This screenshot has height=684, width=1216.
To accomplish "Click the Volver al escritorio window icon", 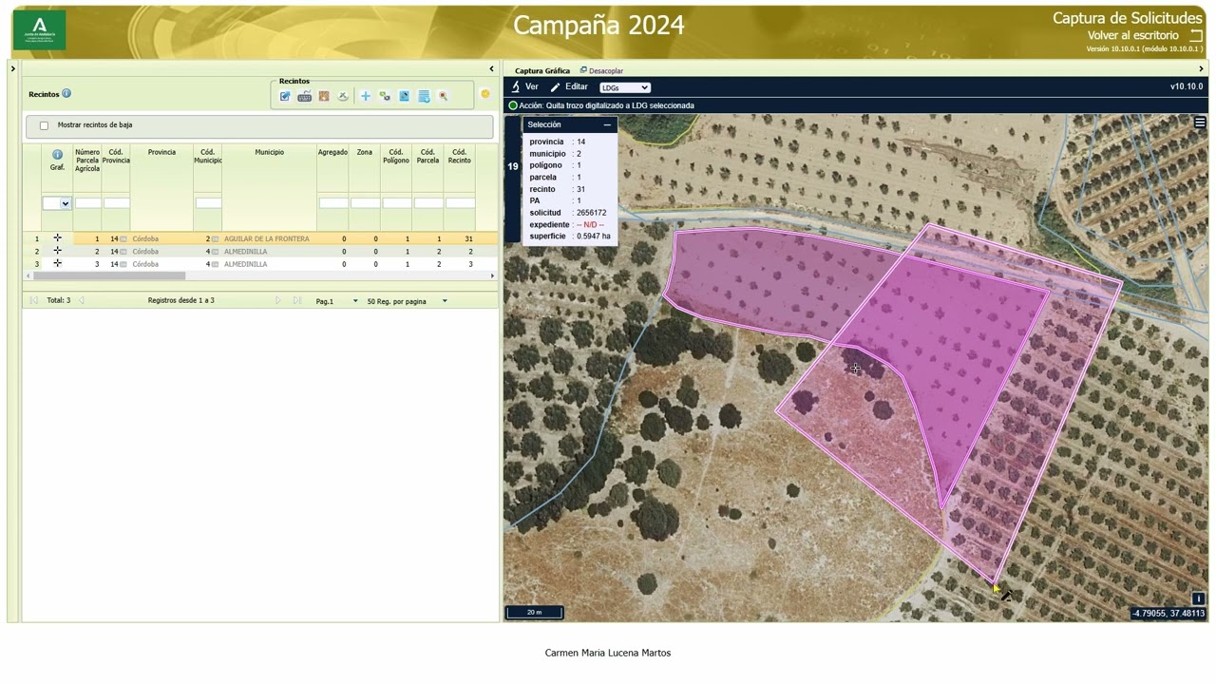I will [x=1196, y=36].
